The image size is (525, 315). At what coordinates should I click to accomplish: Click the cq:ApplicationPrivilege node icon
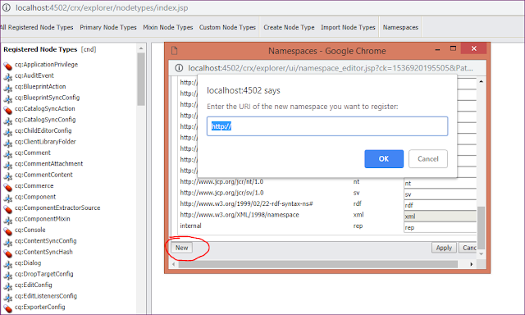click(7, 66)
